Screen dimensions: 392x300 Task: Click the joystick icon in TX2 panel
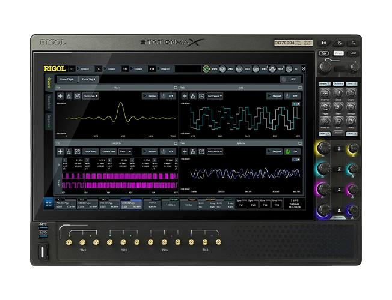193,96
